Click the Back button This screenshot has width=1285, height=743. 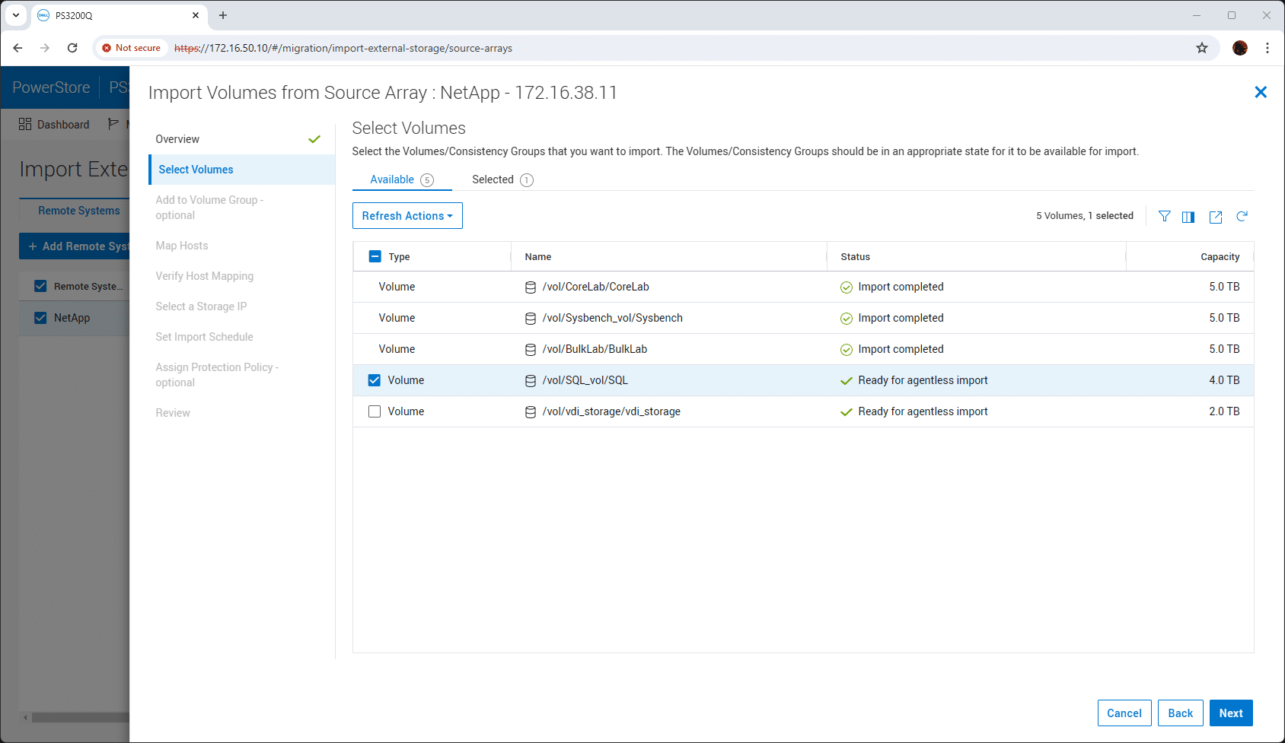coord(1181,713)
